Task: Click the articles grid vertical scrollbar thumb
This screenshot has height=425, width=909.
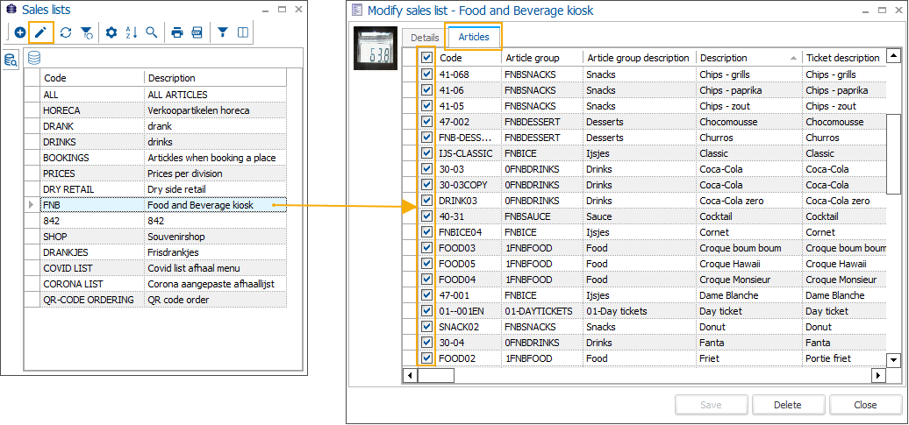Action: 894,153
